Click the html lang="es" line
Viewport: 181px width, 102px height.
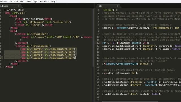point(15,13)
